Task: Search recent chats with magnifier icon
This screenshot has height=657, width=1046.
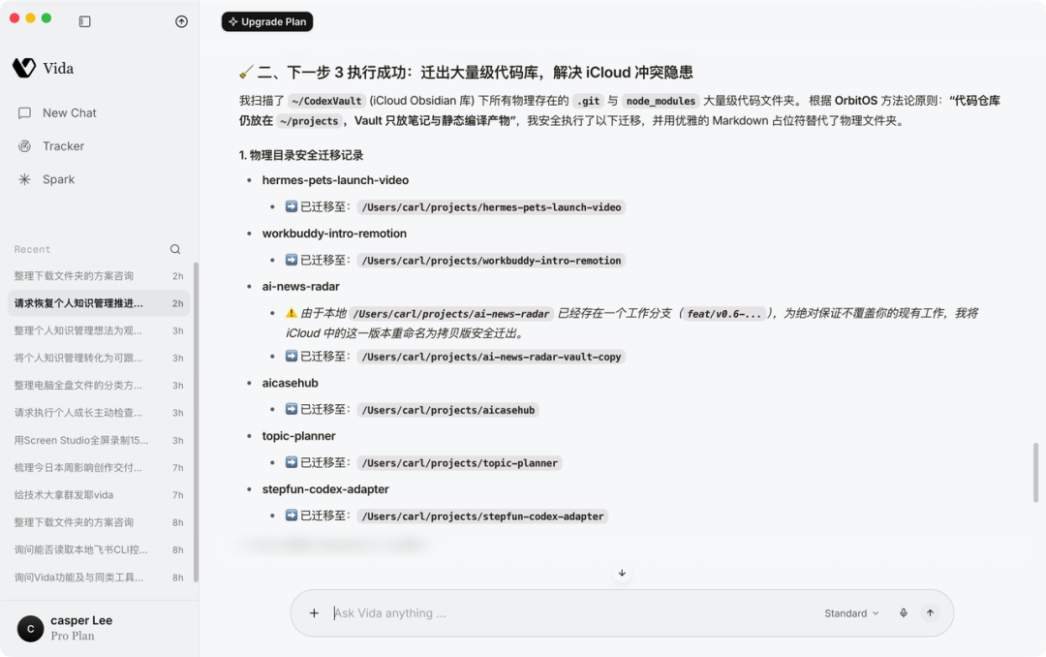Action: 175,249
